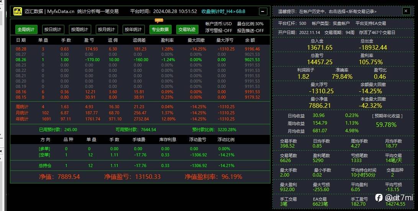Open the 全局统计 tab
The height and width of the screenshot is (211, 418).
click(26, 29)
